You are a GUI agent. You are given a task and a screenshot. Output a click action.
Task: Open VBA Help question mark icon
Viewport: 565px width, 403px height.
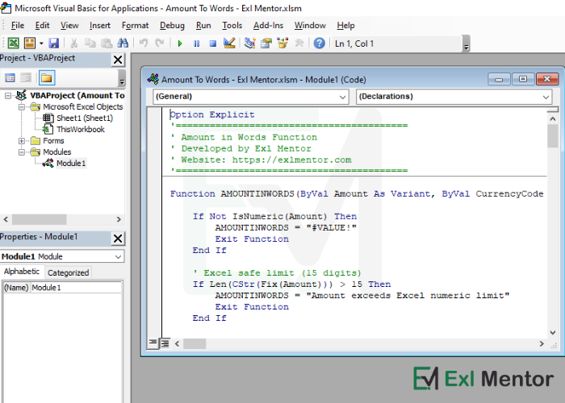click(320, 44)
